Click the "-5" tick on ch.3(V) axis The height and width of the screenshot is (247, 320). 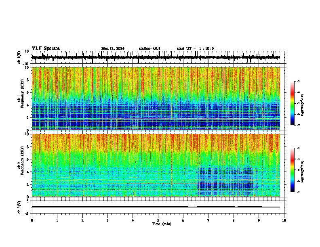(x=27, y=214)
